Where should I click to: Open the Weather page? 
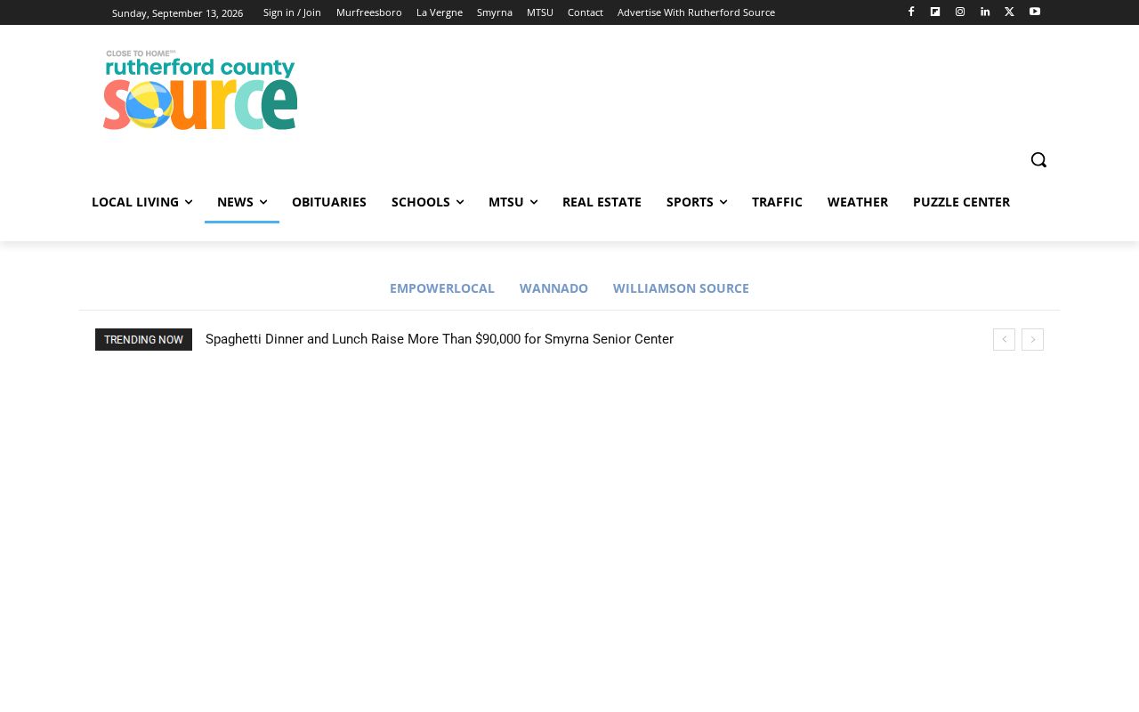[x=858, y=202]
